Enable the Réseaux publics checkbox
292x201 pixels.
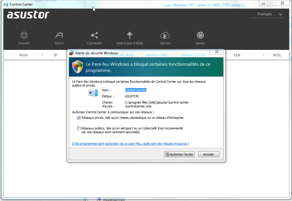point(79,128)
